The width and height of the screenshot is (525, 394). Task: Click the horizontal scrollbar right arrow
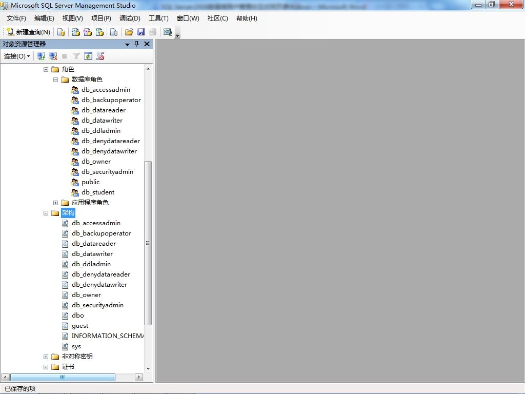click(139, 377)
